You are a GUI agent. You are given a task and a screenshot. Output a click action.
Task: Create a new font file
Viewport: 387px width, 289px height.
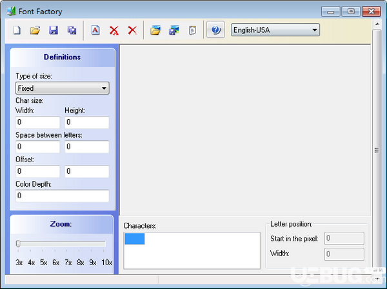[17, 30]
